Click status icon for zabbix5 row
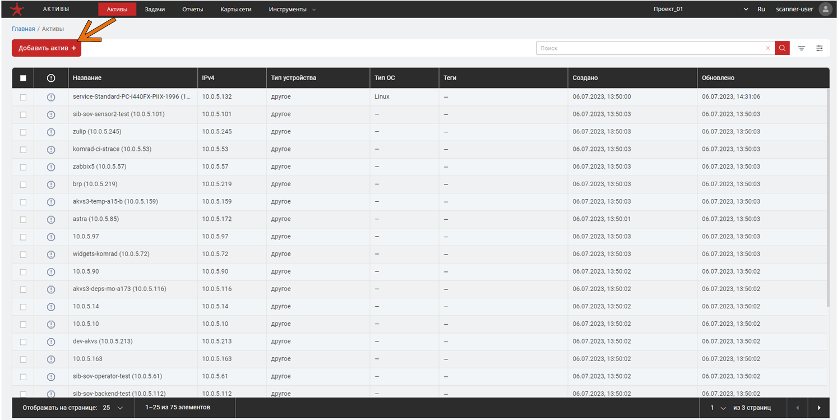The height and width of the screenshot is (420, 837). point(51,167)
